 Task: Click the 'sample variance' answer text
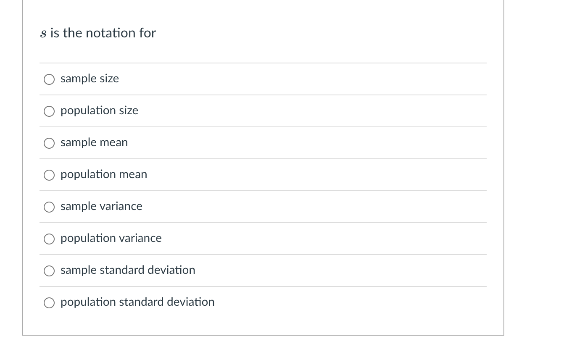[x=101, y=206]
